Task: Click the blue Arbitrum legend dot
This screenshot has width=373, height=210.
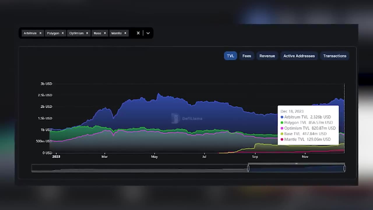Action: [282, 117]
